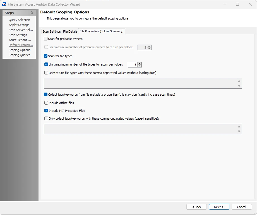The width and height of the screenshot is (257, 215).
Task: Open Scan Settings step in sidebar
Action: 18,35
